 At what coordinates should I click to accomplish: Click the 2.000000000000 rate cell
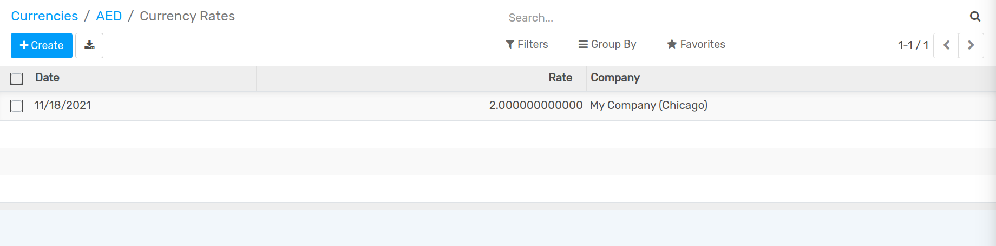(x=535, y=105)
